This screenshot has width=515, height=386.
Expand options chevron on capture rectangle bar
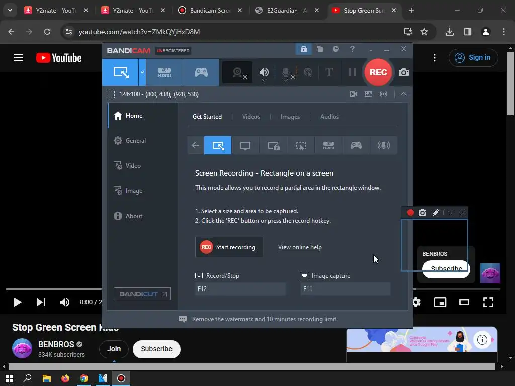pos(450,213)
